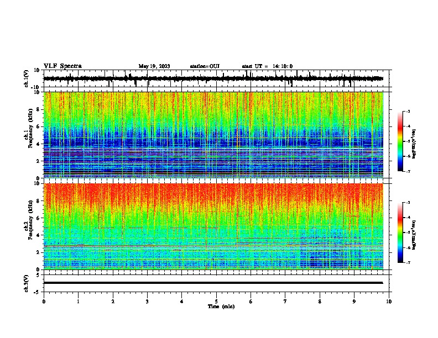Select the date text 'May 19, 2023'

click(154, 66)
